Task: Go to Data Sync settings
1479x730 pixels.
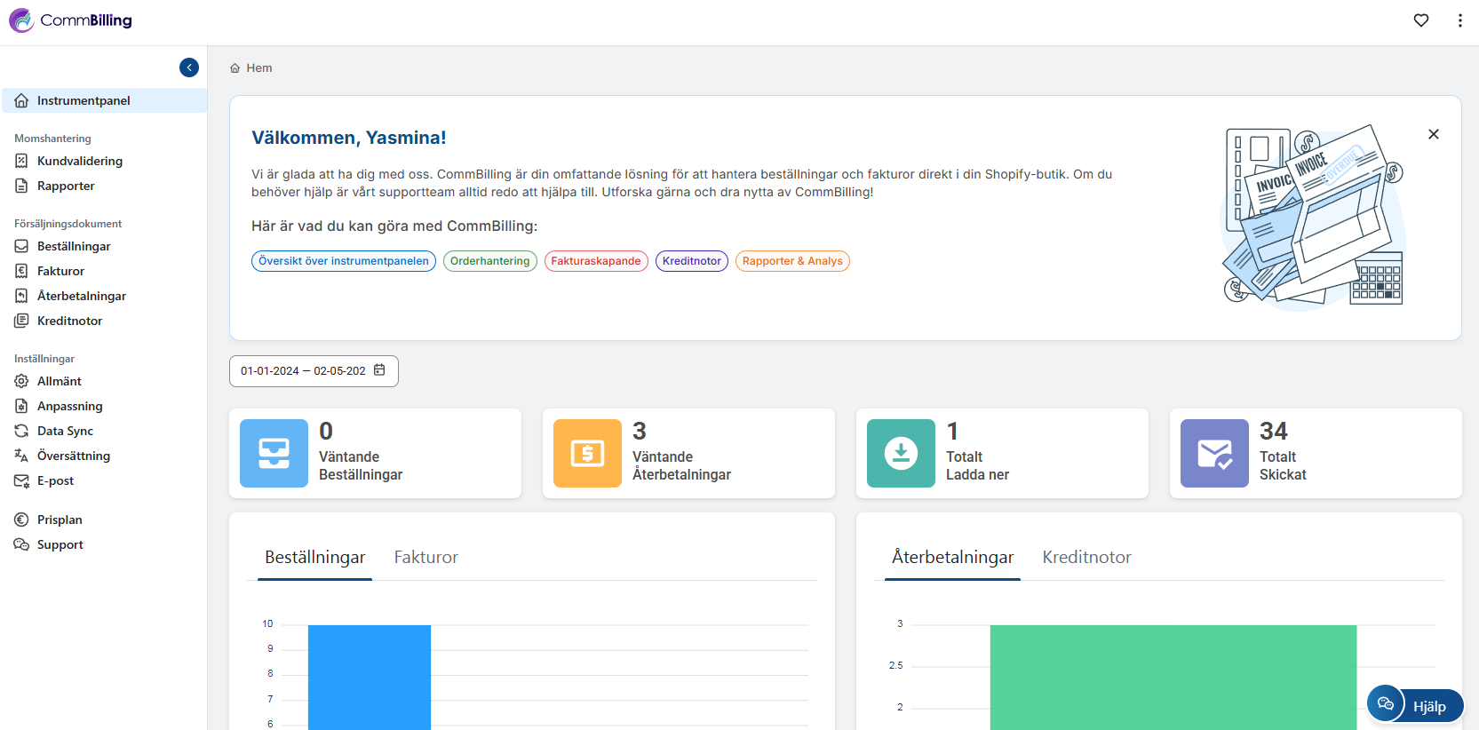Action: tap(65, 431)
